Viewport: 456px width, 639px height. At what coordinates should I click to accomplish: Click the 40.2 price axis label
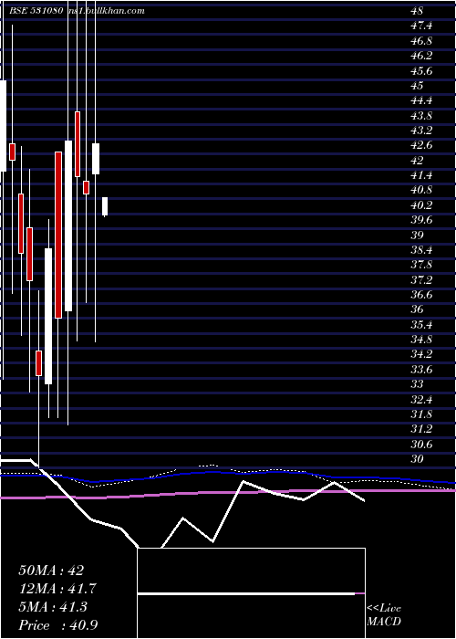[421, 205]
